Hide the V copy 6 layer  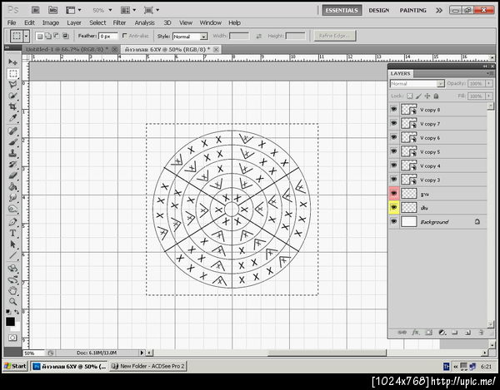tap(394, 137)
